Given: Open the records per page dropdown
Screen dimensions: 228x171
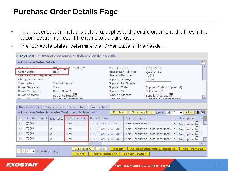Looking at the screenshot, I should (x=31, y=151).
